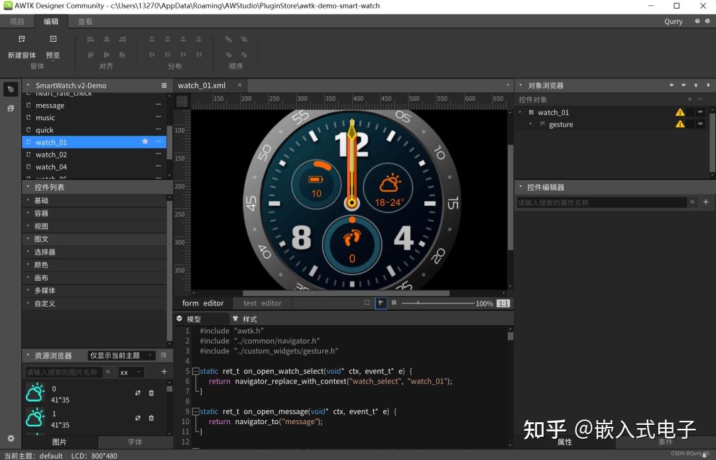
Task: Expand the gesture tree node
Action: tap(530, 124)
